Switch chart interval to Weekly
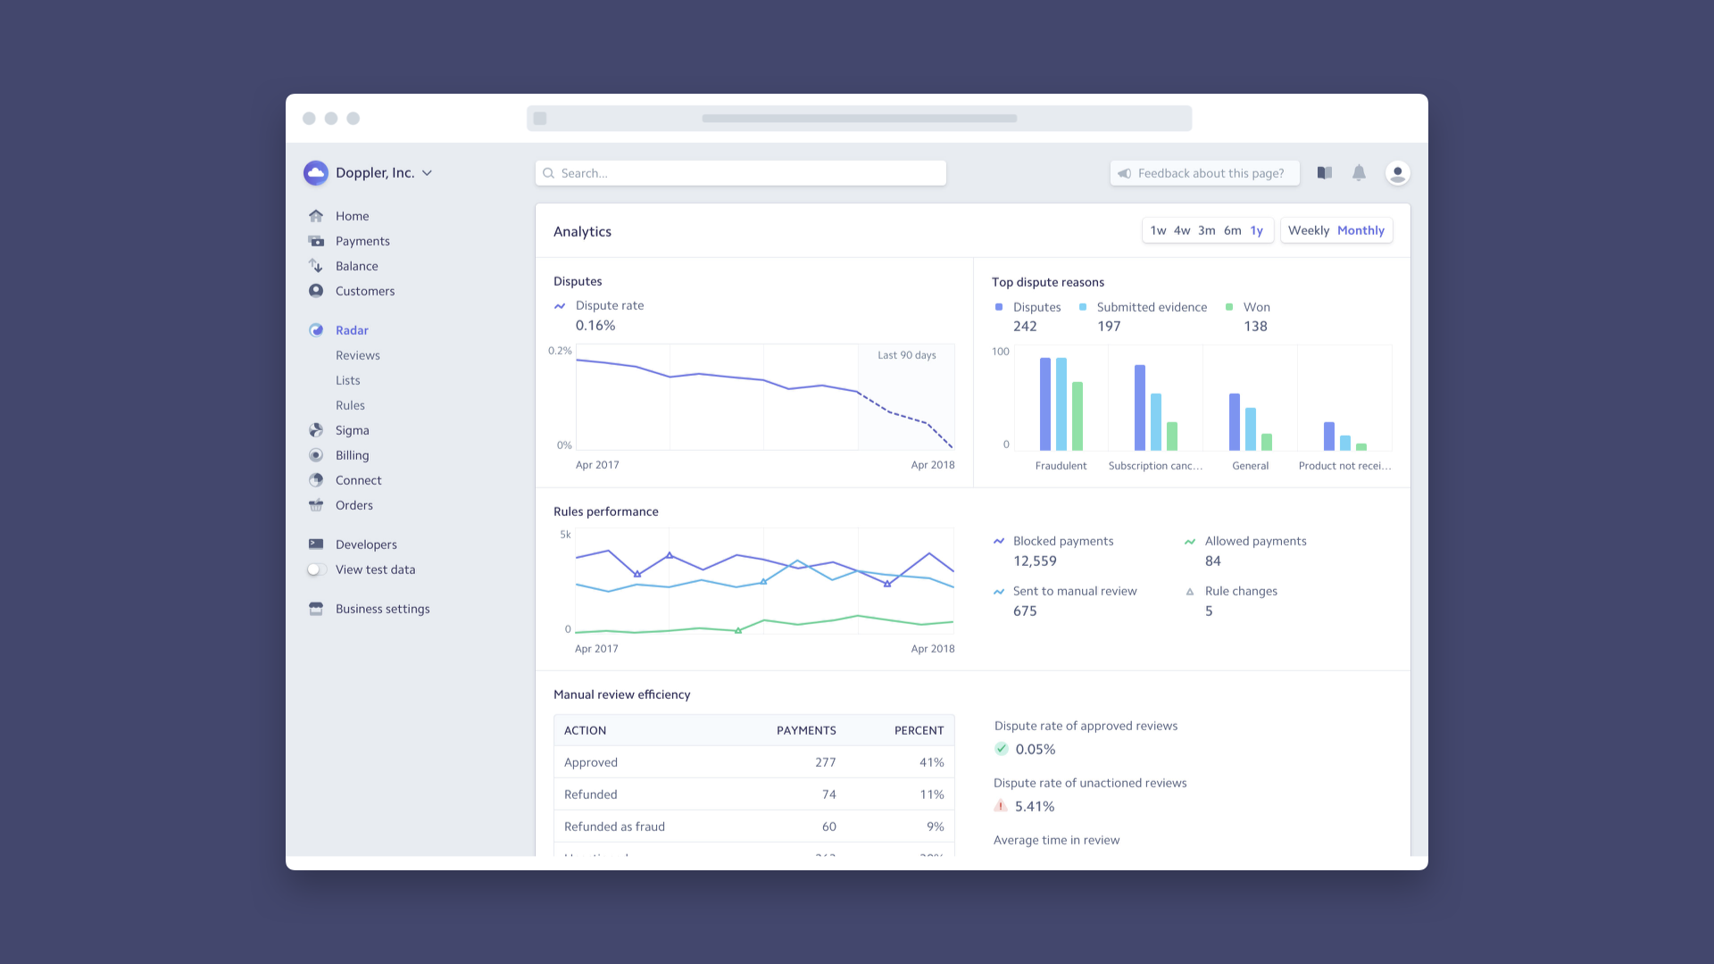The image size is (1714, 964). [x=1309, y=230]
